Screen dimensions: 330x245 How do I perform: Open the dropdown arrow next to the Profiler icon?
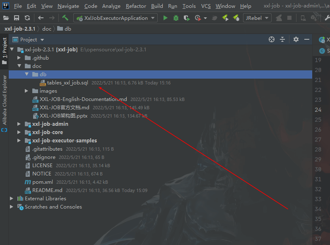coord(205,18)
